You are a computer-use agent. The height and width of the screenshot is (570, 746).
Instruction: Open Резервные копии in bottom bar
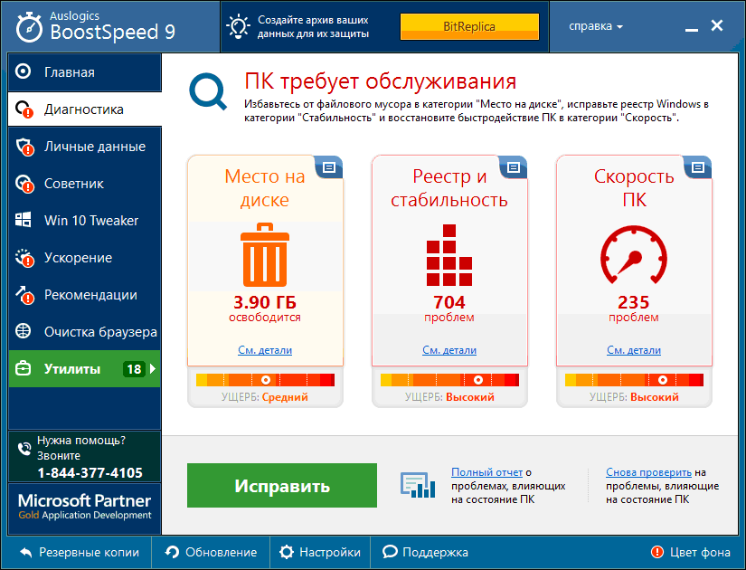coord(79,553)
